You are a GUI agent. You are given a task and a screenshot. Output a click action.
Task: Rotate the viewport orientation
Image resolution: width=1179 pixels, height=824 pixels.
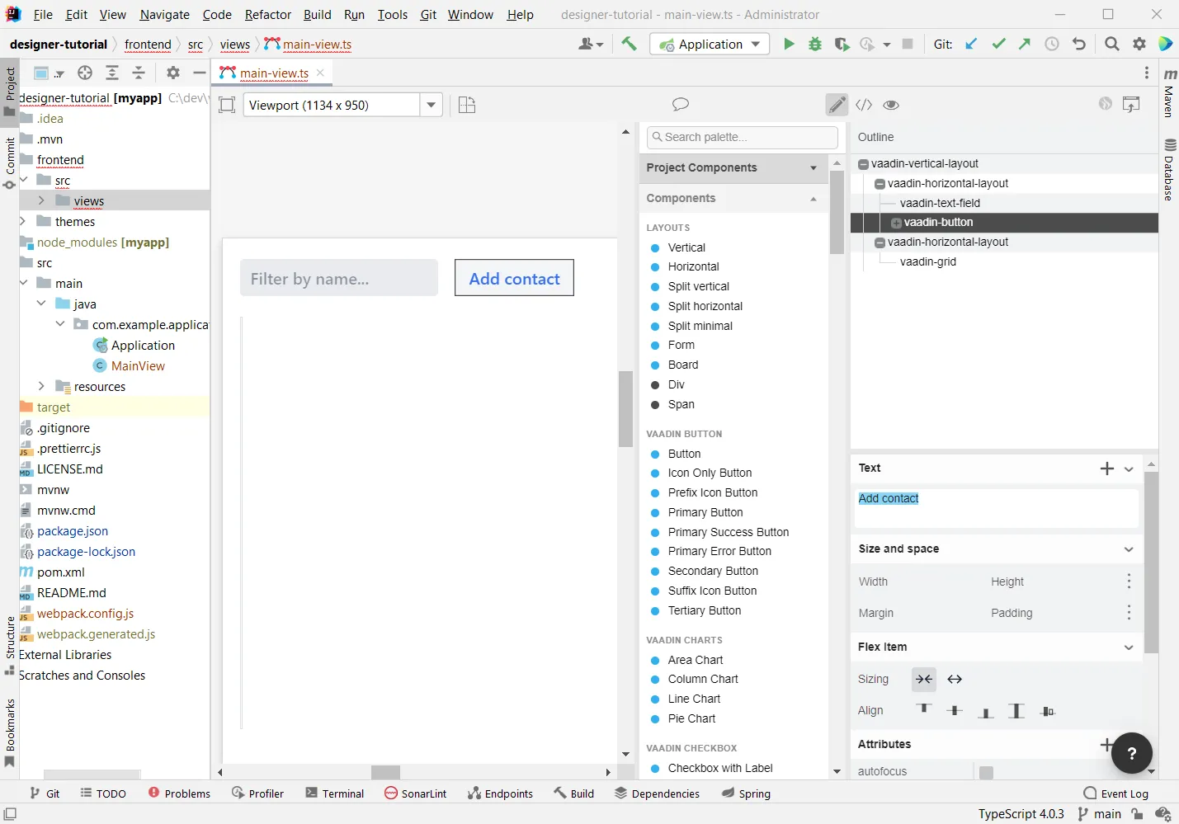[x=467, y=105]
